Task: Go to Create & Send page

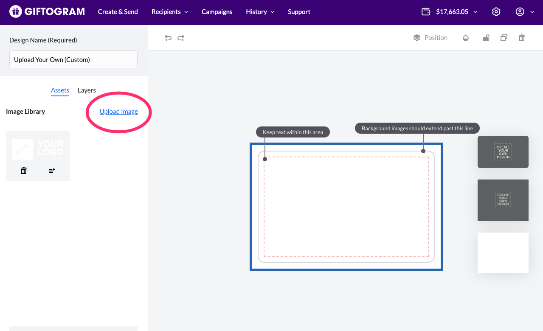Action: click(x=118, y=12)
